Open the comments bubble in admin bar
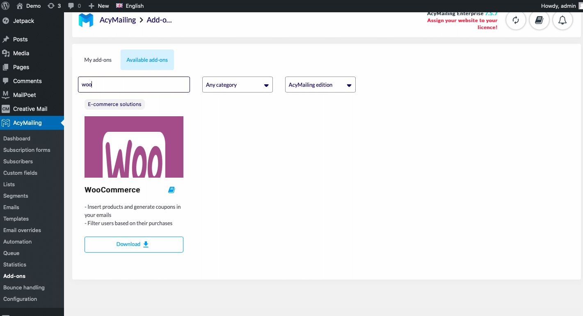This screenshot has height=316, width=583. pyautogui.click(x=74, y=6)
